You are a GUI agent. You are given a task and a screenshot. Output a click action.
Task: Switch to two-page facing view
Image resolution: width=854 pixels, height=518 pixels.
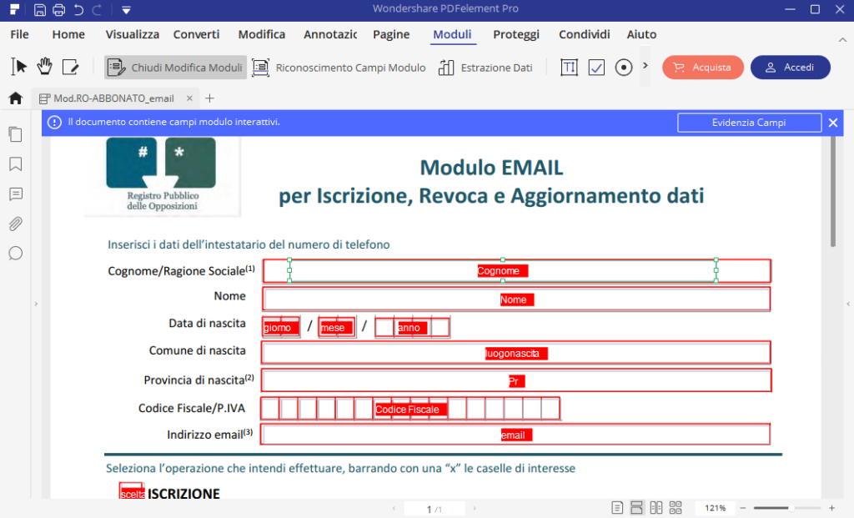coord(656,508)
